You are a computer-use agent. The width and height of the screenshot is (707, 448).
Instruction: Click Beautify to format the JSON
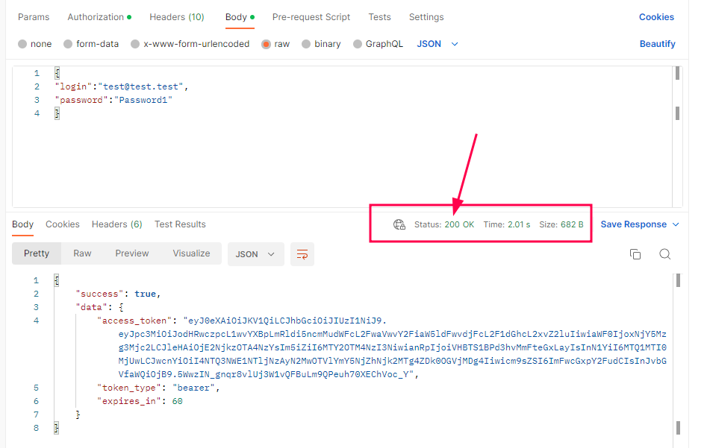[x=658, y=44]
